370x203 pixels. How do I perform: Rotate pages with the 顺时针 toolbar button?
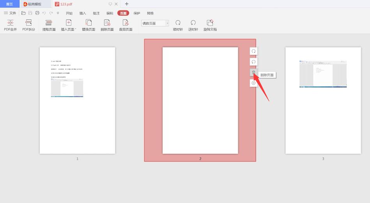coord(178,25)
